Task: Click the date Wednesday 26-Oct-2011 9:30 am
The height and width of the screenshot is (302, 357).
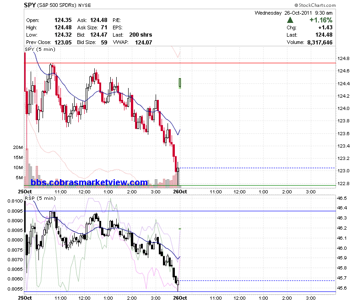Action: point(293,13)
